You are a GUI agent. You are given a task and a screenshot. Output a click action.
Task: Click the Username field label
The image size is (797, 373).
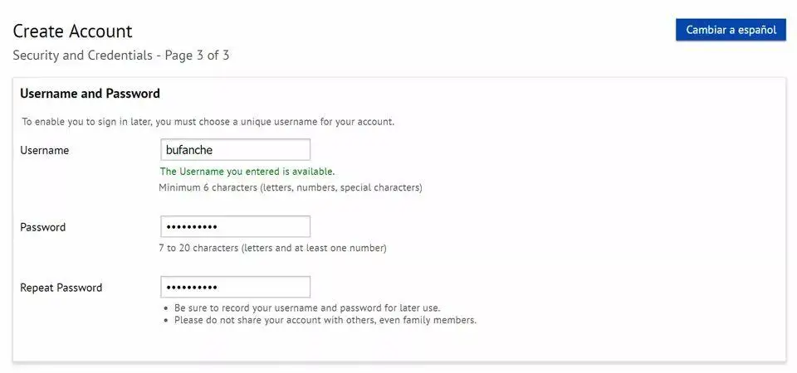tap(44, 150)
